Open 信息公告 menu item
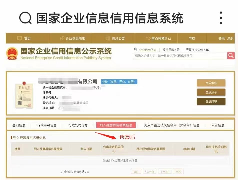Viewport: 238px width, 180px height. pos(118,38)
